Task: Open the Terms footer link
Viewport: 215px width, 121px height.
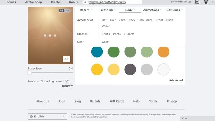Action: click(153, 101)
